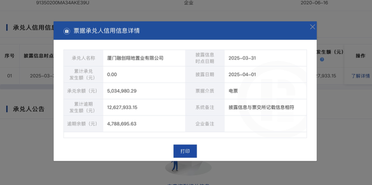
Task: Click the 披露日期 value 2025-04-01
Action: click(x=242, y=74)
